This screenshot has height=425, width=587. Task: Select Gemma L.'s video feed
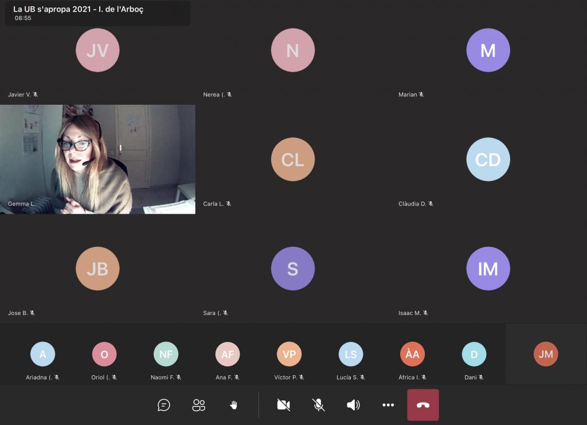[x=97, y=159]
